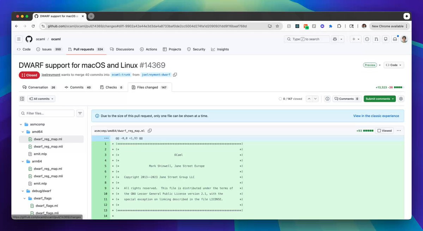Focus the Filter files input
Viewport: 423px width, 231px height.
tap(47, 113)
